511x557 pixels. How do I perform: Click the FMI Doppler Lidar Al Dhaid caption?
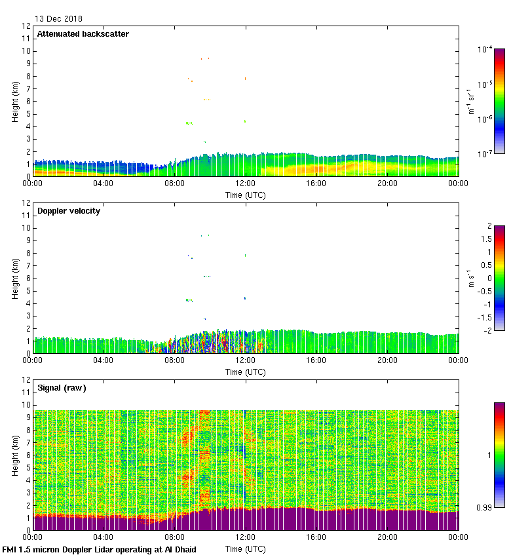[x=99, y=550]
